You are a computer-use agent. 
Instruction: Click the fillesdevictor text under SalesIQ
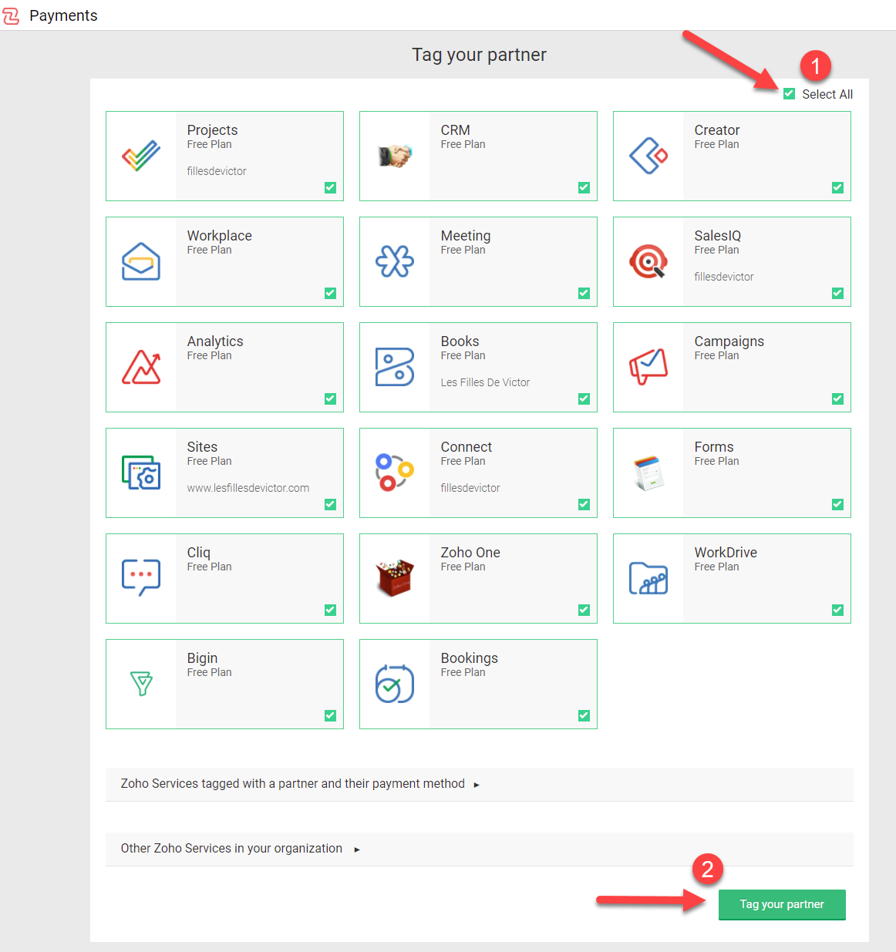point(724,277)
